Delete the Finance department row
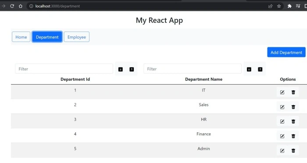 [x=293, y=136]
